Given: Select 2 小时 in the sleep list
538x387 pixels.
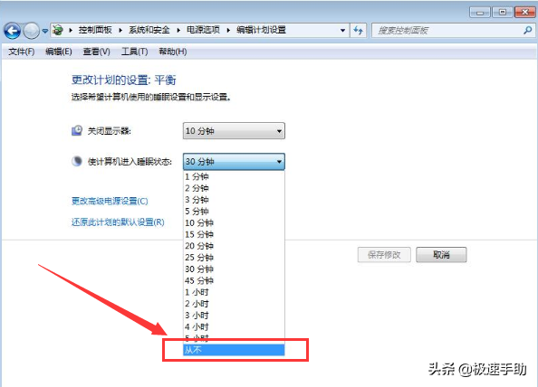Looking at the screenshot, I should click(x=234, y=304).
